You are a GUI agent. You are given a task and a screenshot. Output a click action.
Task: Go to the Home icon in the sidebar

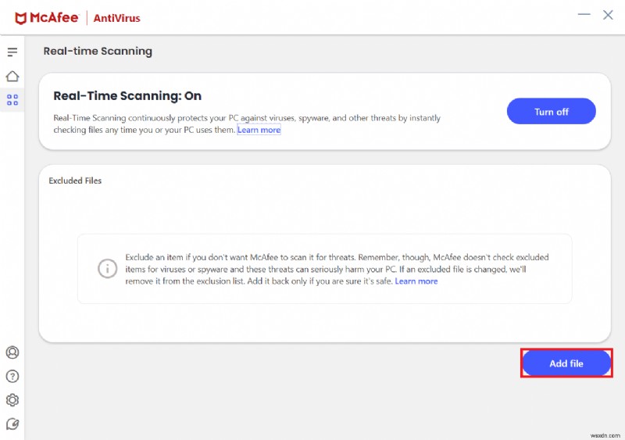12,76
